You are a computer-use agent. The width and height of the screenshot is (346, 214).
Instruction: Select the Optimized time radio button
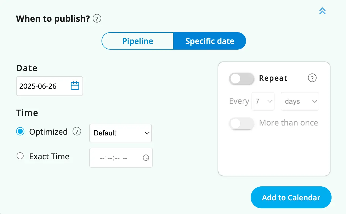tap(20, 132)
